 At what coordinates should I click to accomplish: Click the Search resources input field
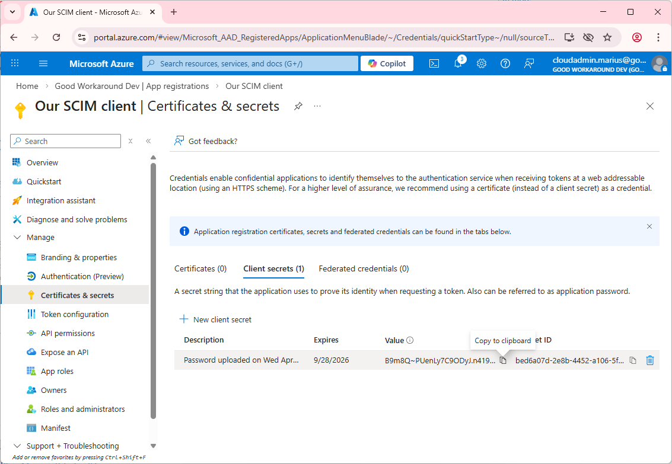(x=255, y=63)
